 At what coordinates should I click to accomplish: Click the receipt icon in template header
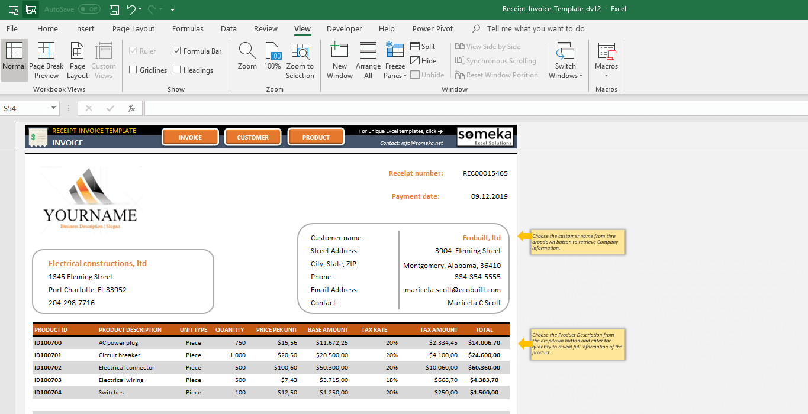(38, 137)
